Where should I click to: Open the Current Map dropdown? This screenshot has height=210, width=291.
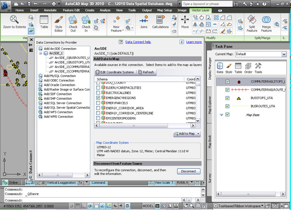pyautogui.click(x=284, y=54)
